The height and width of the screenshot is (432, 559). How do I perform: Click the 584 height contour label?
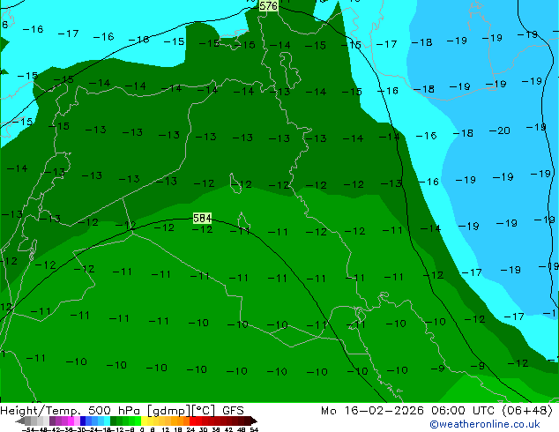tap(202, 218)
